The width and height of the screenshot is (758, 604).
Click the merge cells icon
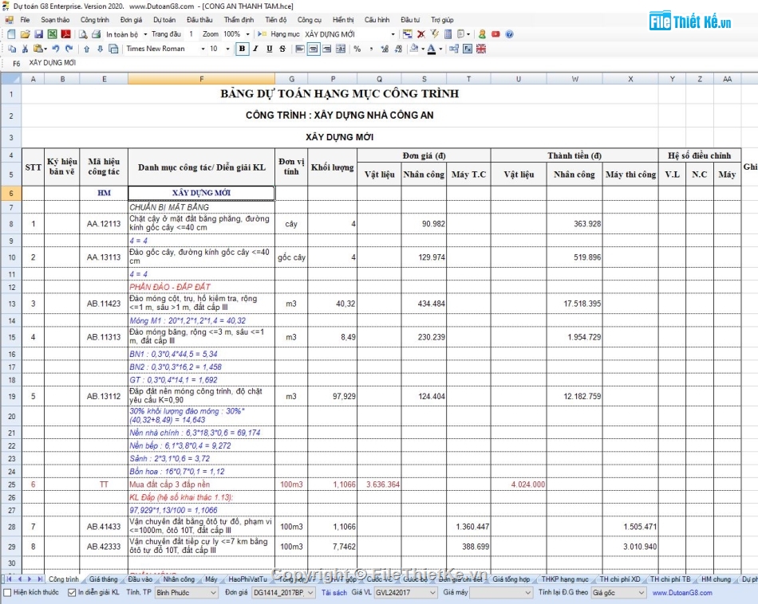(x=341, y=49)
